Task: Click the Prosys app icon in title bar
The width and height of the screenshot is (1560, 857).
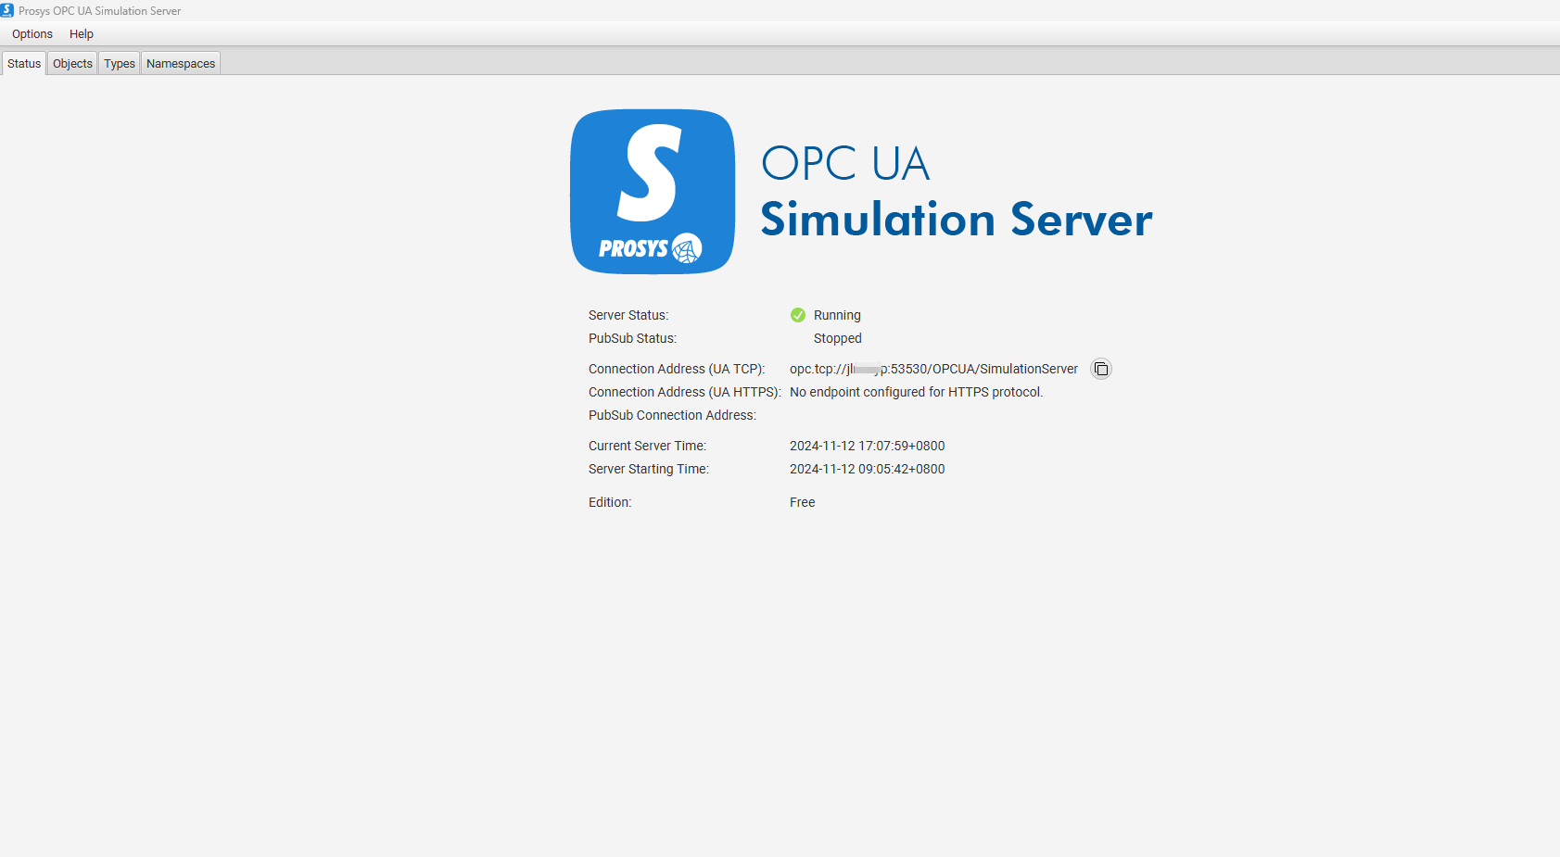Action: click(x=7, y=10)
